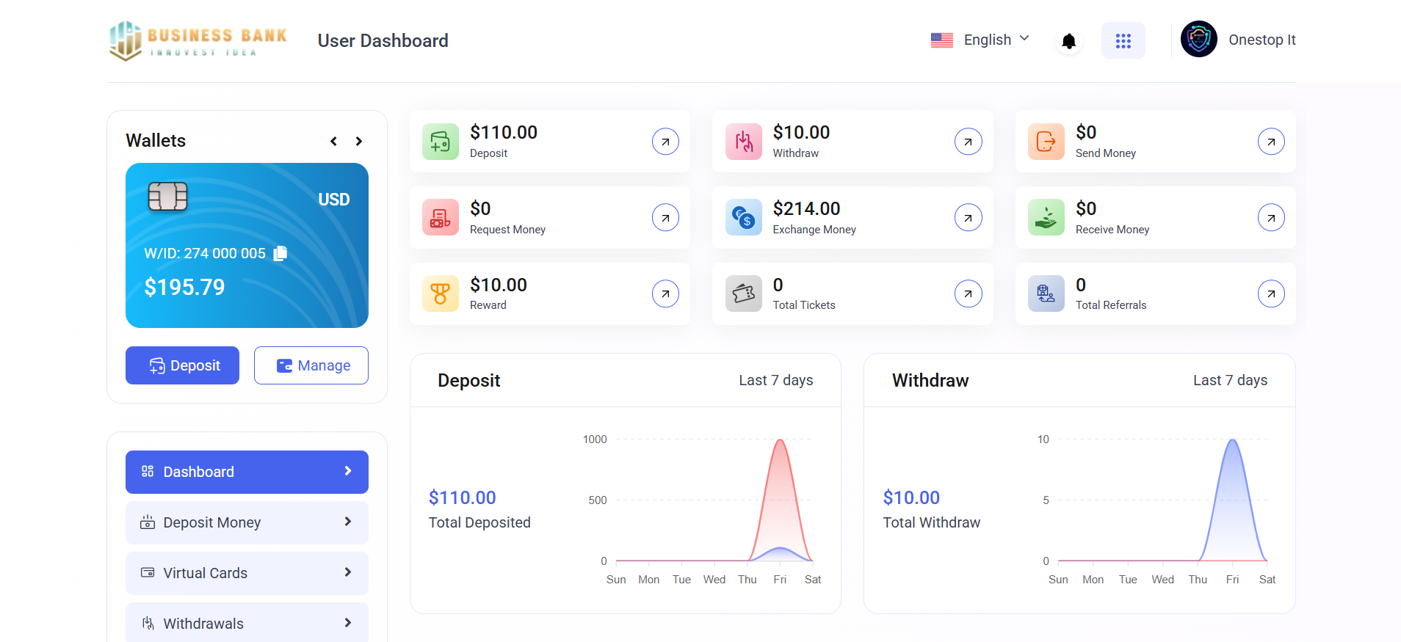Screen dimensions: 1401x642
Task: Open Withdraw details arrow on $10.00 card
Action: click(969, 142)
